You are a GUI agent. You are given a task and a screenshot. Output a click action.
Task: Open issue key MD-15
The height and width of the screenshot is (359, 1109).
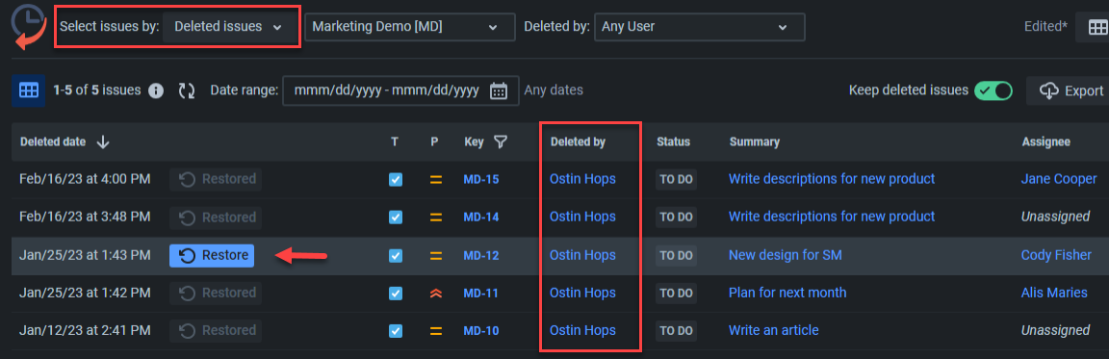click(481, 179)
